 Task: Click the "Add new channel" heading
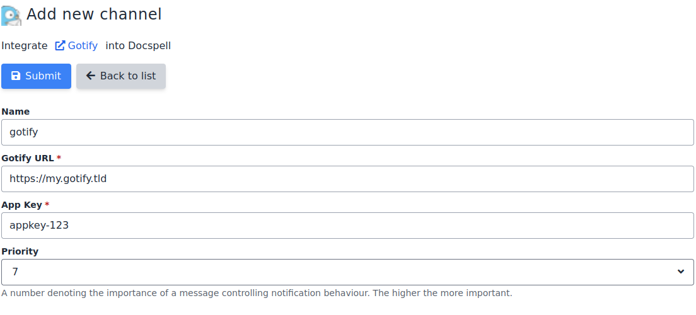click(x=94, y=14)
